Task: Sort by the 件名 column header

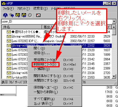Action: coord(22,27)
